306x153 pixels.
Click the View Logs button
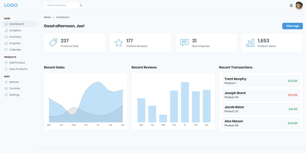(x=292, y=26)
